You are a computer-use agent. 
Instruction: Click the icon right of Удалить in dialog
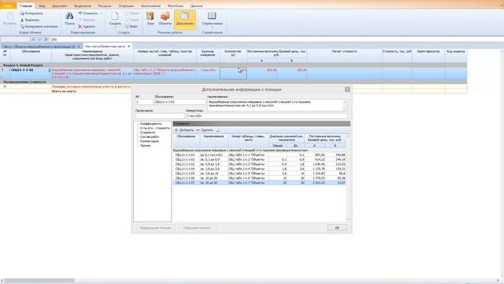(x=217, y=130)
